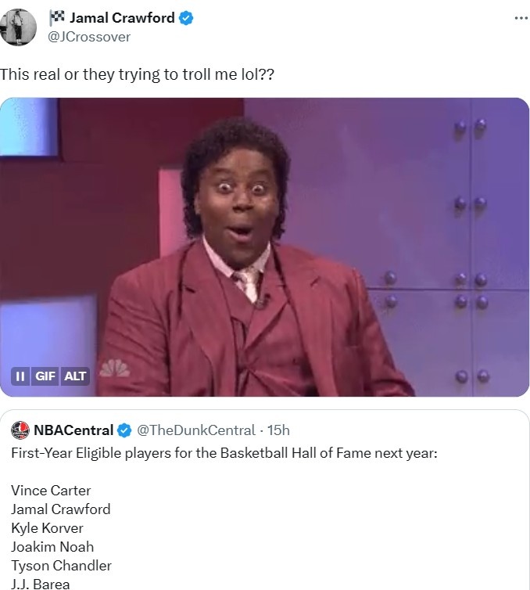
Task: Open the GIF of the surprised man
Action: (x=265, y=246)
